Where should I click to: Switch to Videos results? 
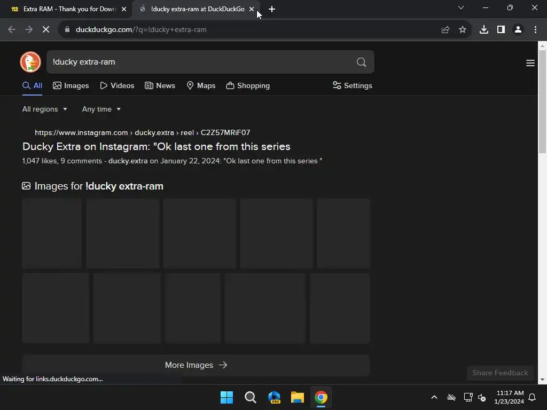117,86
